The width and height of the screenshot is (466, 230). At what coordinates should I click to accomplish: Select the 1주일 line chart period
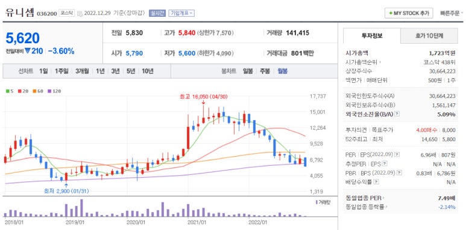coord(61,71)
